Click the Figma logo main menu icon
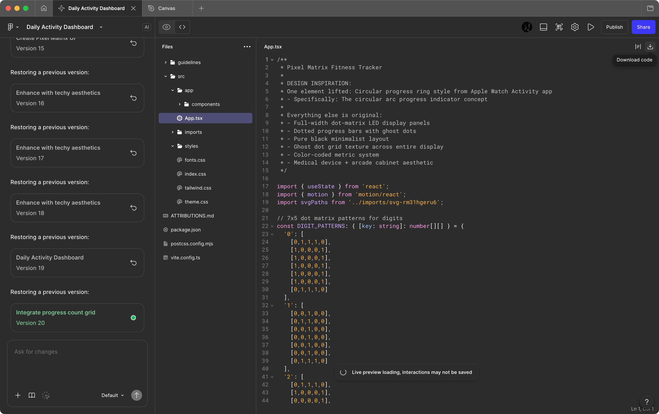The width and height of the screenshot is (659, 414). (x=10, y=27)
